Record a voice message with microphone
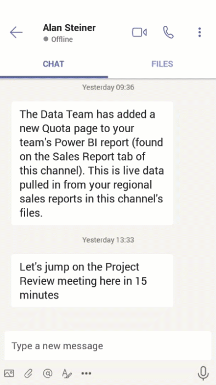This screenshot has width=216, height=385. [x=203, y=373]
